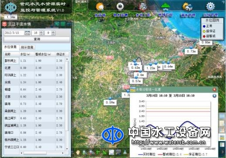The width and height of the screenshot is (226, 158).
Task: Select the 丈亭 row in the table
Action: tap(34, 97)
